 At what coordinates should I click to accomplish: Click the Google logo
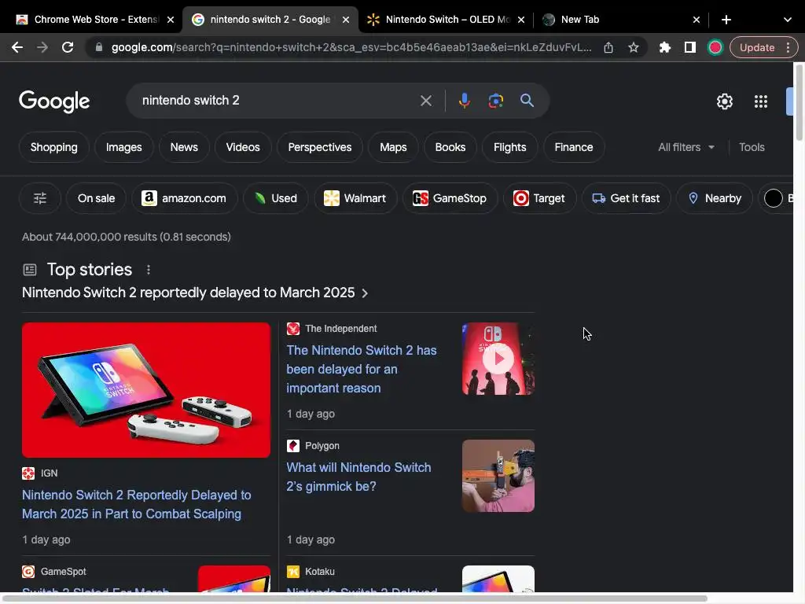click(54, 101)
